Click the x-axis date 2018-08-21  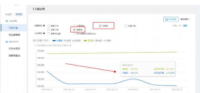click(x=134, y=89)
